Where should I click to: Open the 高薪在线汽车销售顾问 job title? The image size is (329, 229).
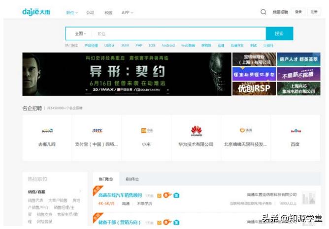click(x=120, y=195)
